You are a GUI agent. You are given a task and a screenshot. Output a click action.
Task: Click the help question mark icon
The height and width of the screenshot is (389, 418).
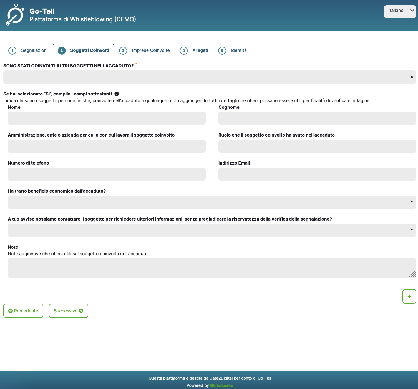[x=117, y=94]
